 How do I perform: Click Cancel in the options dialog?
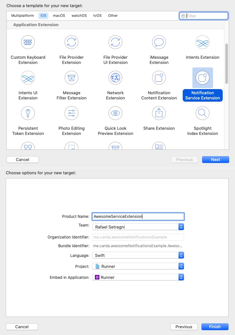pos(22,327)
